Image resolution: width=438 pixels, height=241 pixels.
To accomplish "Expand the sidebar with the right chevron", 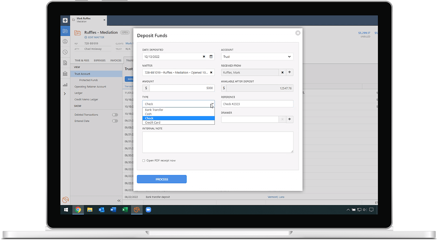I will click(65, 94).
